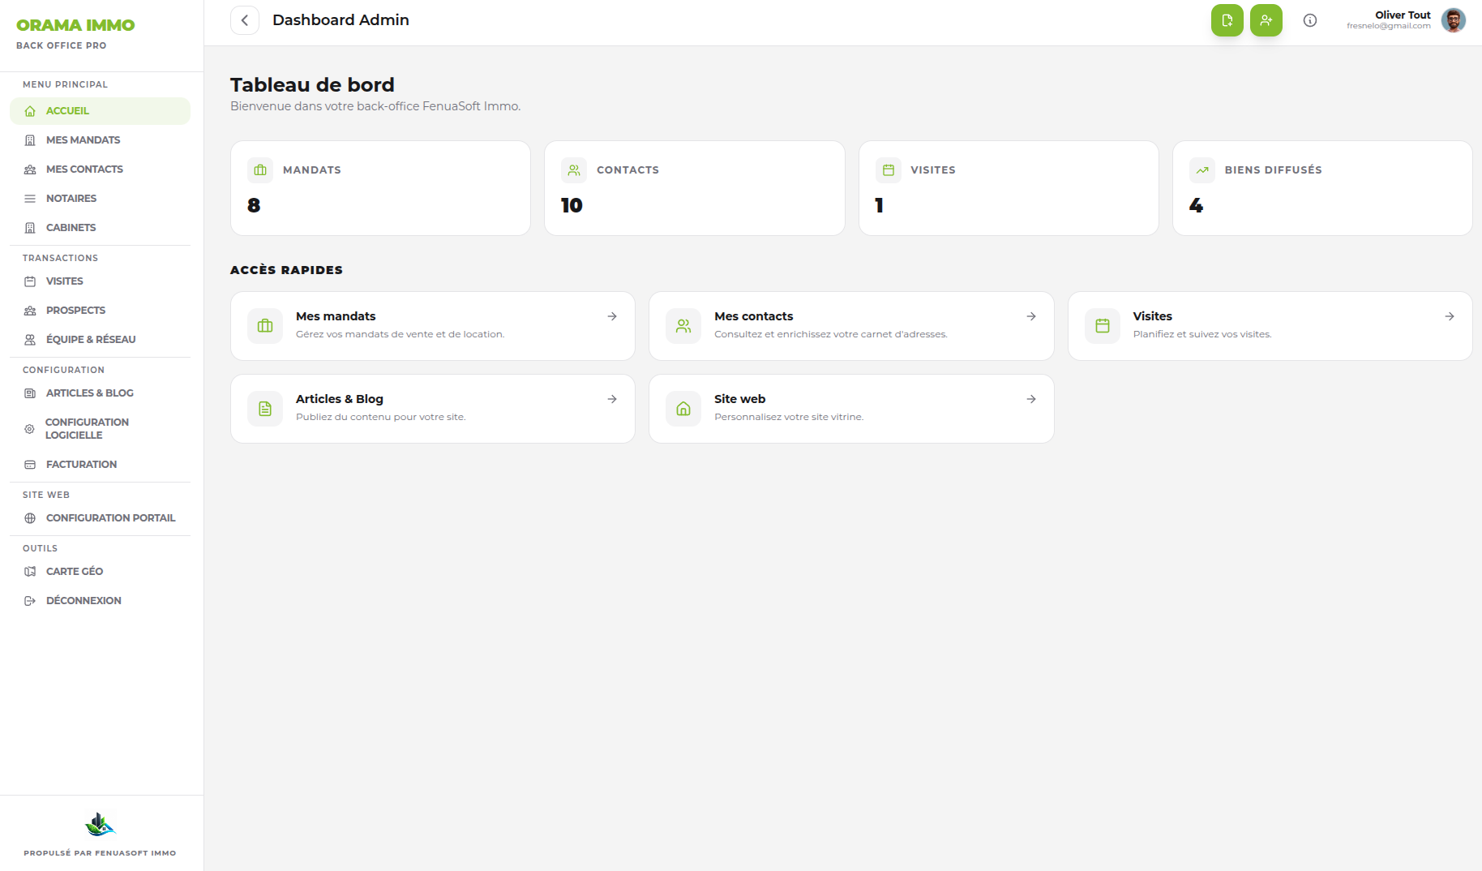
Task: Click the Configuration Portail globe icon
Action: click(x=30, y=518)
